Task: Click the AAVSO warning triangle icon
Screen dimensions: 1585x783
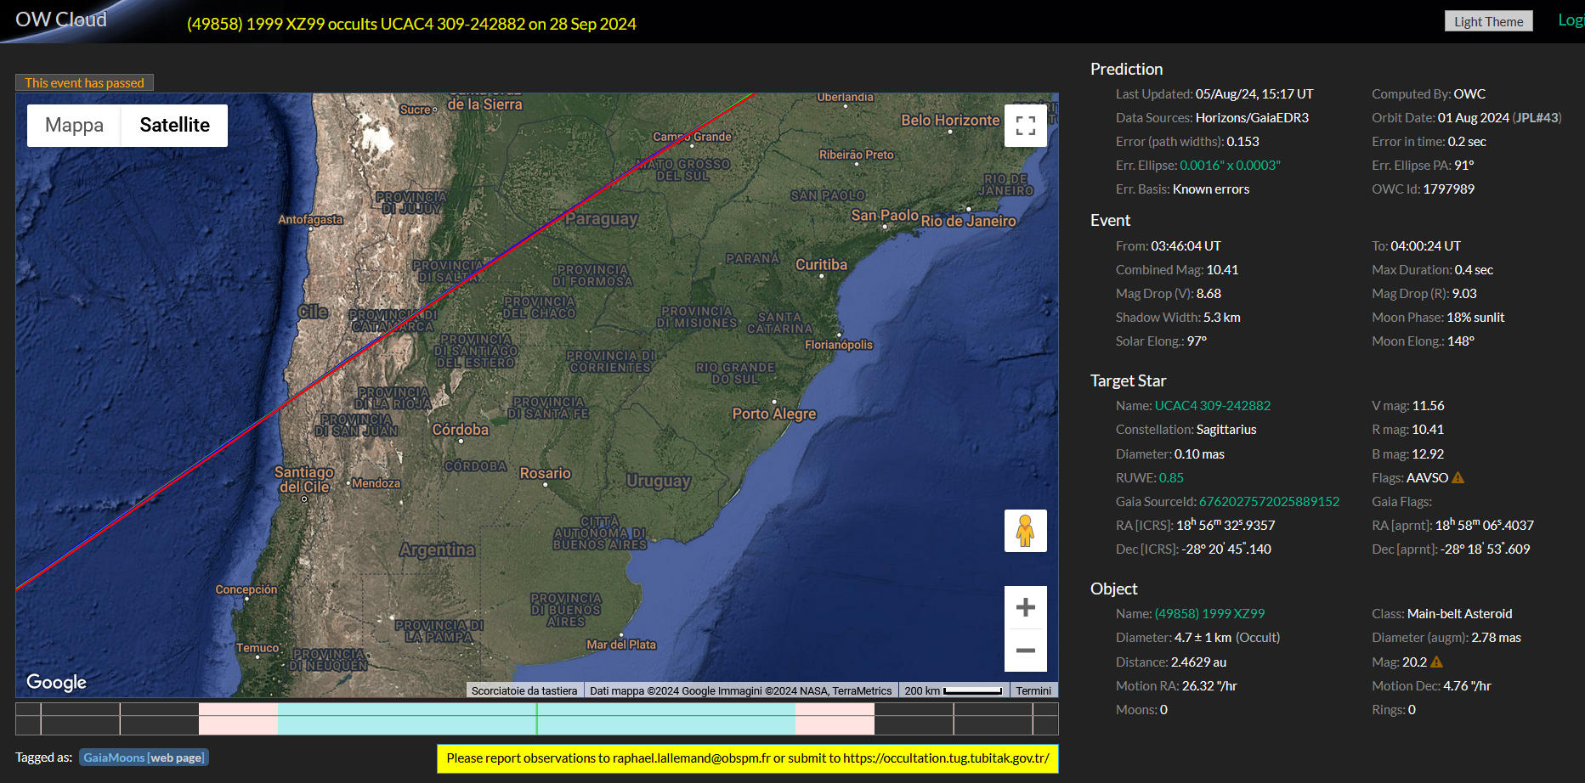Action: click(x=1458, y=477)
